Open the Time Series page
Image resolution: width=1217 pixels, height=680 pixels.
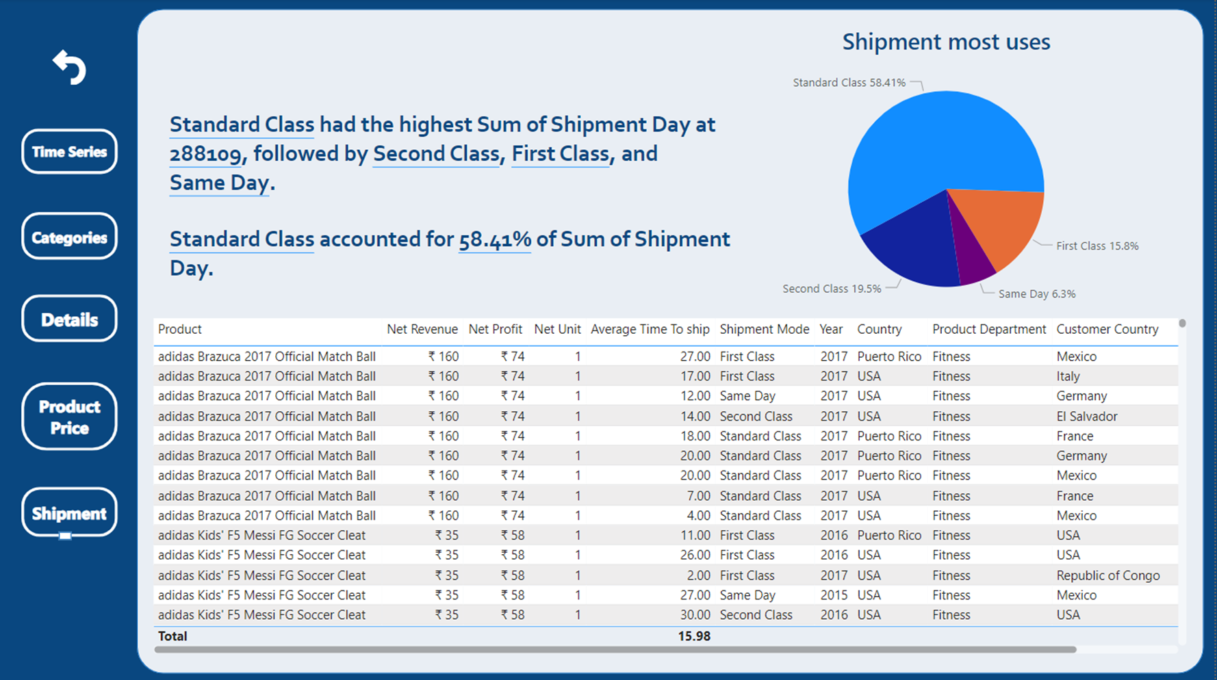point(68,152)
